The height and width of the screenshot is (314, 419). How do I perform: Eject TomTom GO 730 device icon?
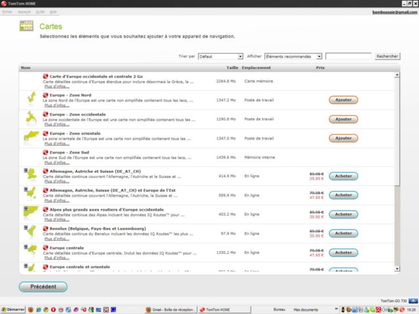(413, 301)
